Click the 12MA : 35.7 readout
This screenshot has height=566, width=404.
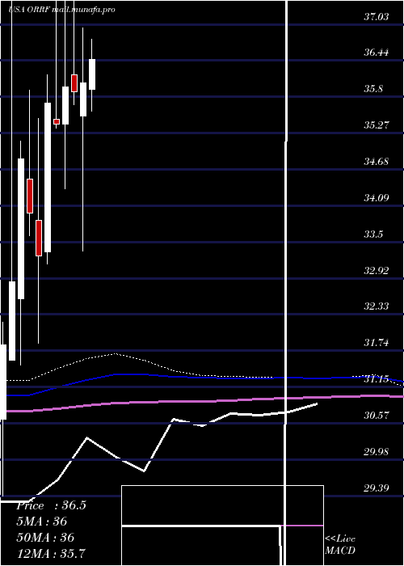coord(51,553)
